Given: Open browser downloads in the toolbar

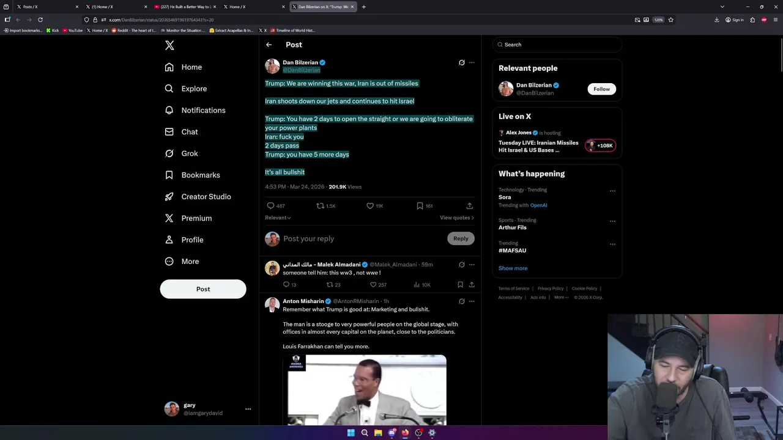Looking at the screenshot, I should (x=717, y=20).
